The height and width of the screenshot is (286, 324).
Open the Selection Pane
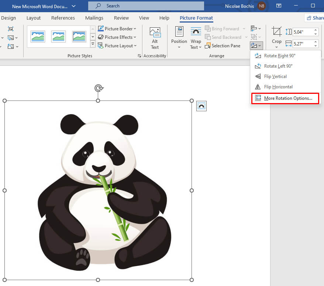click(x=223, y=46)
